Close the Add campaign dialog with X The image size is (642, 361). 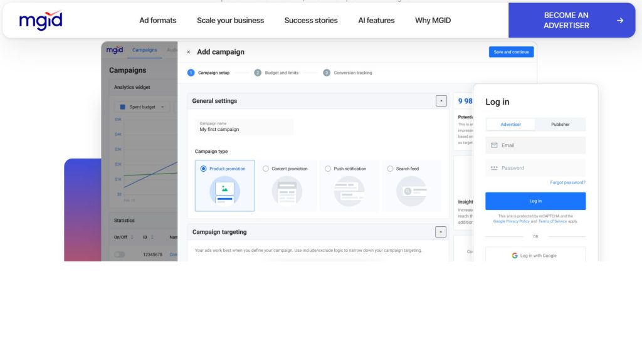188,52
